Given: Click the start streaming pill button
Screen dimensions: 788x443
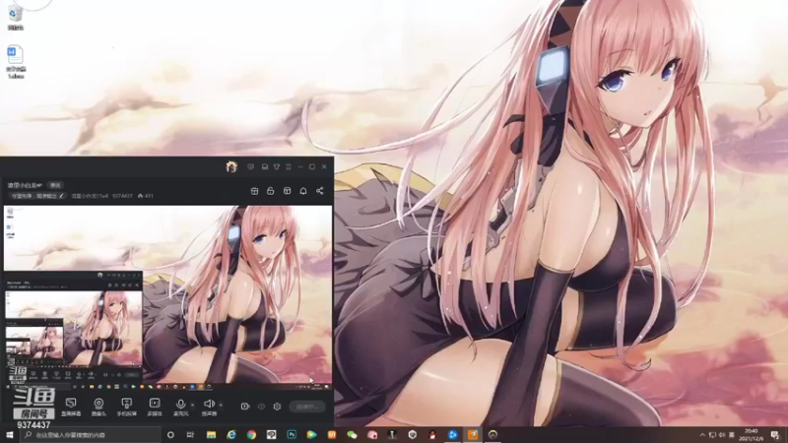Looking at the screenshot, I should point(307,407).
